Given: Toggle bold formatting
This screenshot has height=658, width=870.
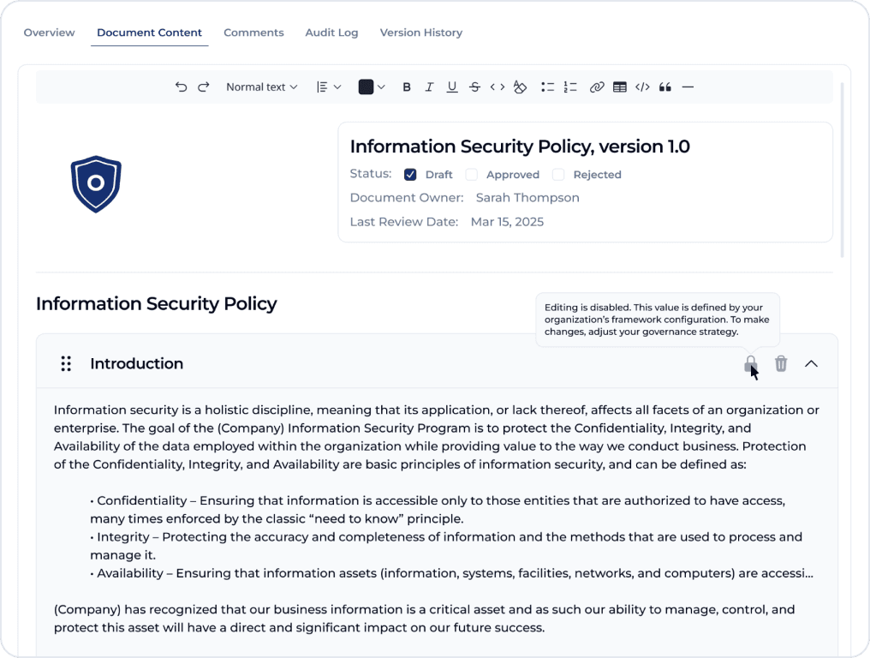Looking at the screenshot, I should pyautogui.click(x=407, y=87).
